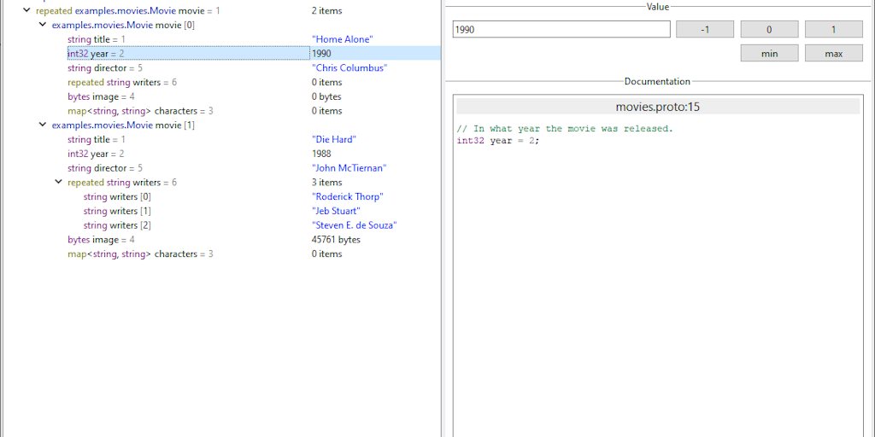Collapse the movie [1] tree node
Image resolution: width=875 pixels, height=437 pixels.
[x=43, y=125]
